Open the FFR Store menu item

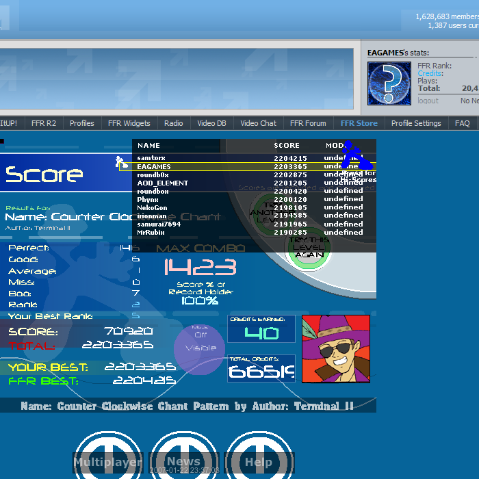359,123
